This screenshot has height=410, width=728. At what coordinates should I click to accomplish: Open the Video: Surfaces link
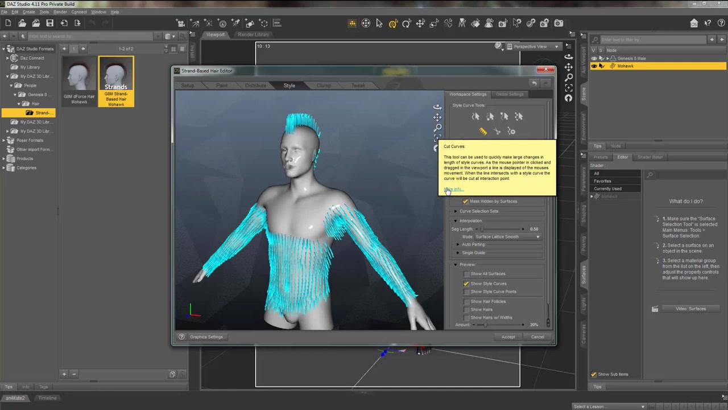[x=690, y=309]
